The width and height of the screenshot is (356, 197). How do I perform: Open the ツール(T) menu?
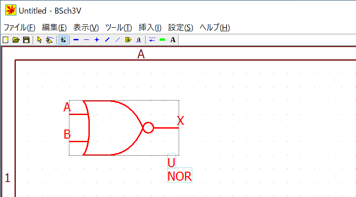click(x=118, y=28)
